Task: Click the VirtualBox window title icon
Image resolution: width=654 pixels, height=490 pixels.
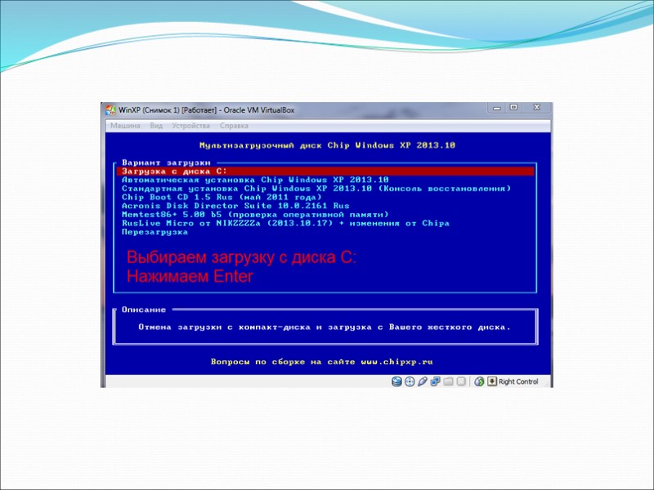Action: [x=110, y=110]
